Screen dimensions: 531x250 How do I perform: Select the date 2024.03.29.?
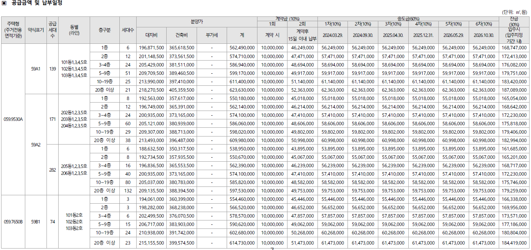pos(333,35)
